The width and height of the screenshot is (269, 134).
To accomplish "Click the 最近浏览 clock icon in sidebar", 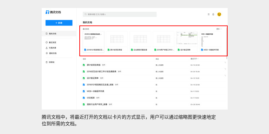I will click(x=46, y=43).
